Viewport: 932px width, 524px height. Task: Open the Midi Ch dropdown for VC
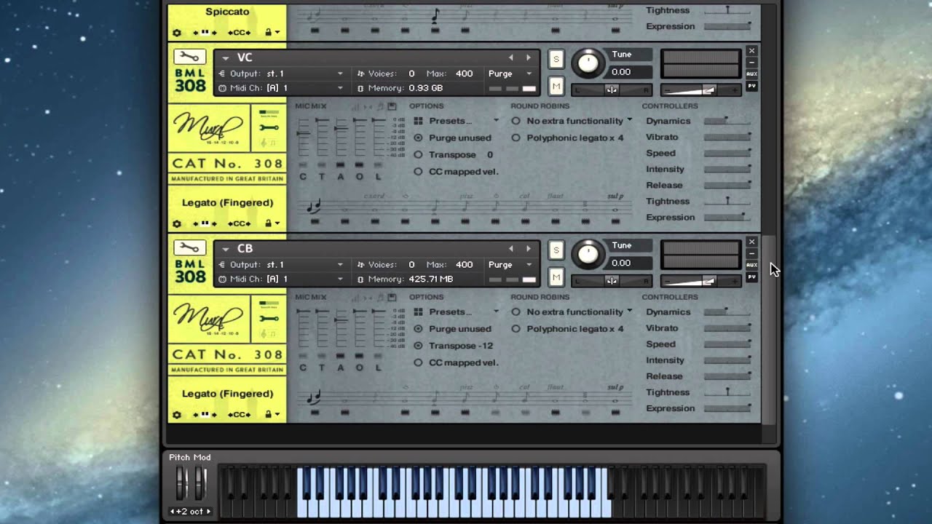pos(282,88)
